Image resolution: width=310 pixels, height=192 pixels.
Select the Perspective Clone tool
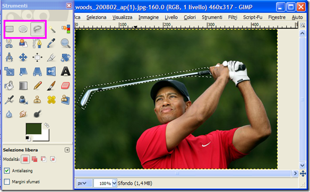[65, 100]
